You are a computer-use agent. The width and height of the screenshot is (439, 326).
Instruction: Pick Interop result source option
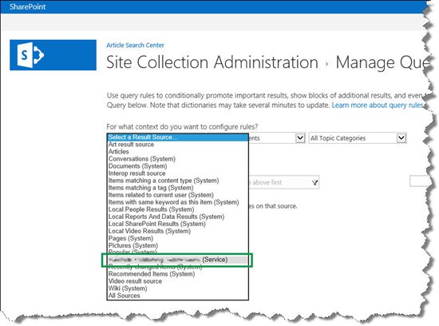[177, 173]
